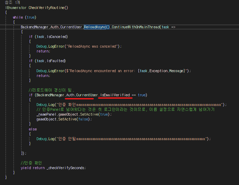Click 'gameObject.SetActive(false)' line
Screen dimensions: 239x185
[64, 119]
